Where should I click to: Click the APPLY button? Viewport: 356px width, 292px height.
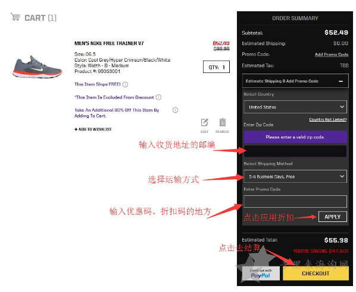332,217
